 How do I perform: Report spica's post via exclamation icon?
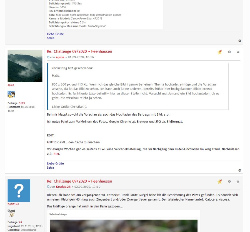(x=229, y=52)
